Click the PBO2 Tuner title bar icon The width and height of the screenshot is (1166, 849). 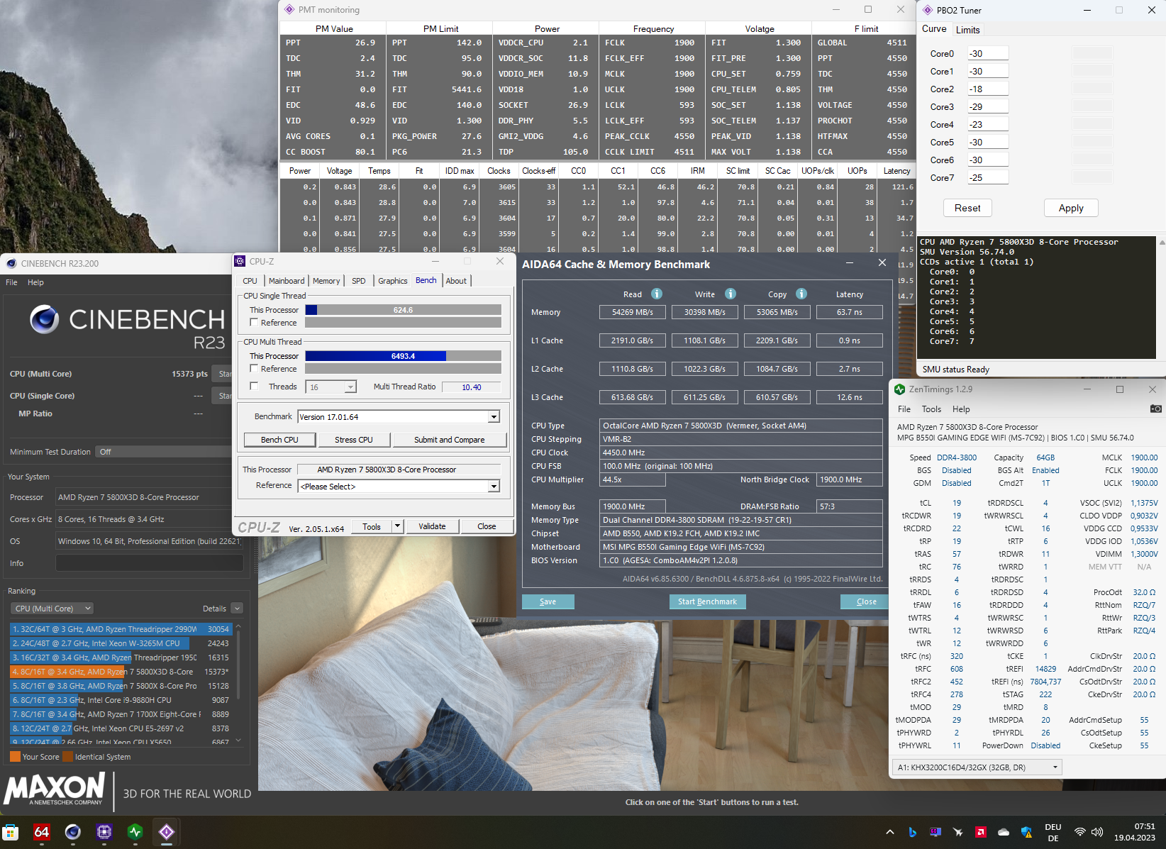(x=928, y=10)
